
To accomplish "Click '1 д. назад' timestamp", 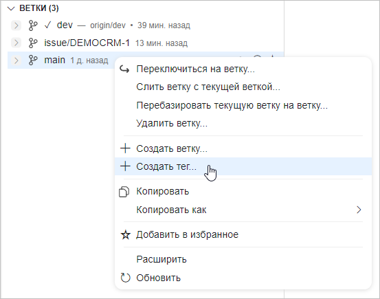I will pyautogui.click(x=89, y=60).
